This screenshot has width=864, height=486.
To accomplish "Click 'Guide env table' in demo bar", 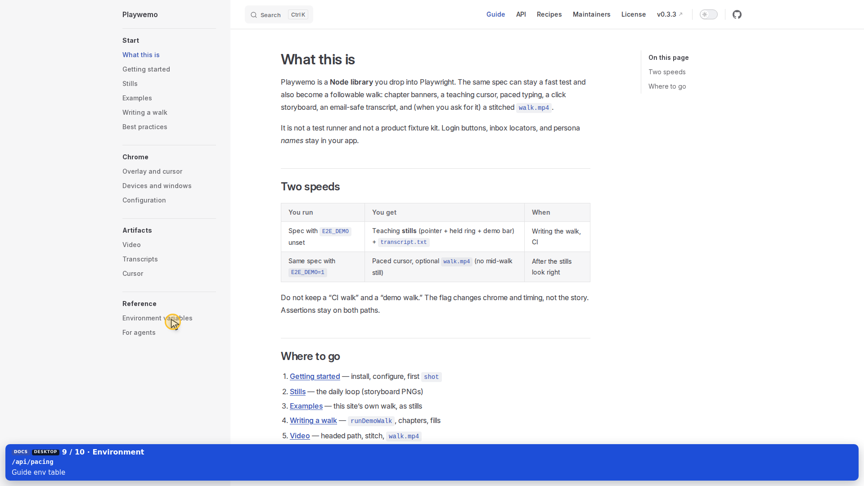I will coord(38,472).
